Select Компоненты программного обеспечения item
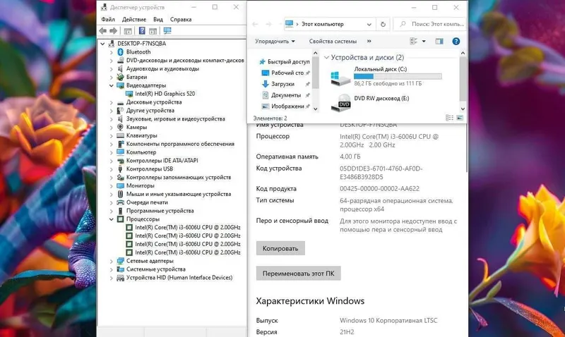565x337 pixels. tap(175, 144)
